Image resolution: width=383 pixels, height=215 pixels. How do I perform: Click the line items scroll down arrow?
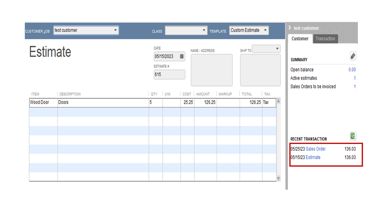278,179
